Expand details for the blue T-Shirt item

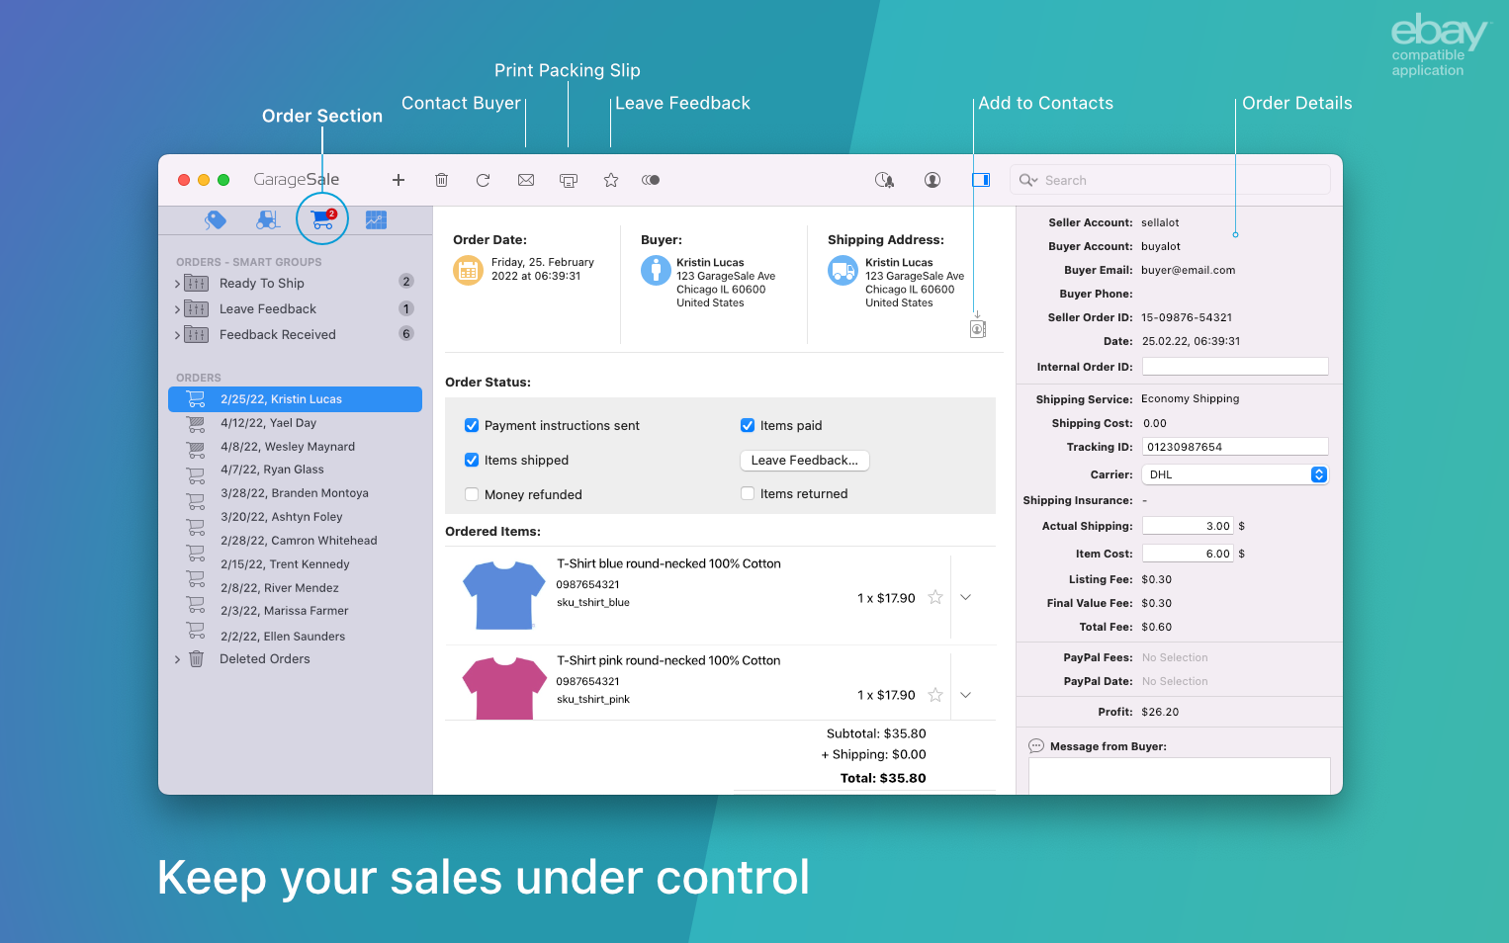965,597
